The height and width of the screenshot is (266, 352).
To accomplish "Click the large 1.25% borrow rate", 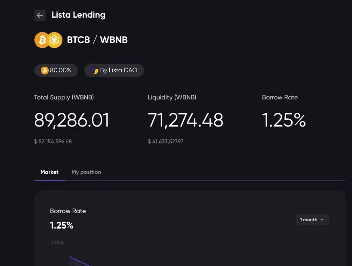I will (284, 120).
